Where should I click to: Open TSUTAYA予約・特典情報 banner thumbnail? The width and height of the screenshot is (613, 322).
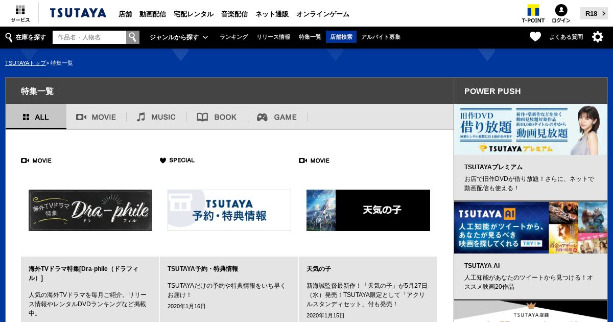click(229, 210)
